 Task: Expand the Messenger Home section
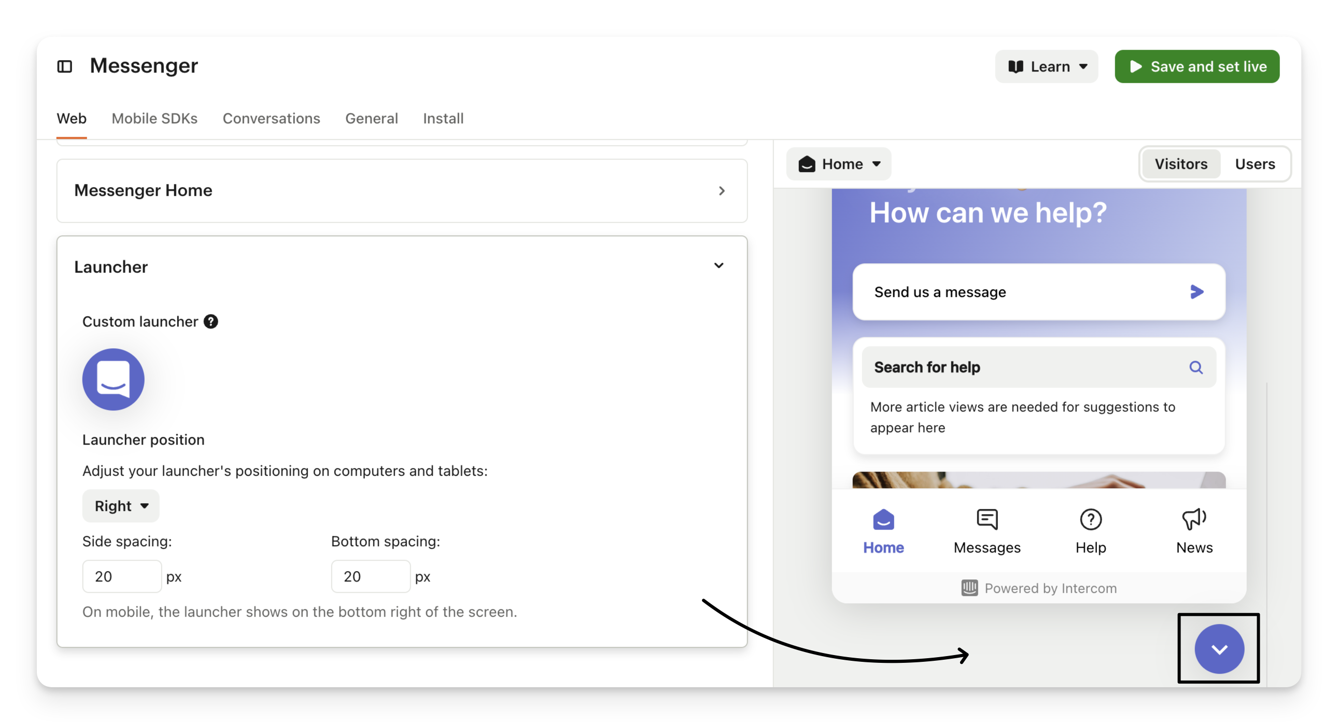click(x=402, y=191)
